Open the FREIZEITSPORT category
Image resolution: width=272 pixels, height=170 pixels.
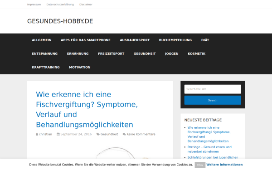111,54
